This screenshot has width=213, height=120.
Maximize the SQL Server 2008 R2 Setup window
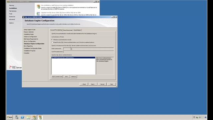(x=114, y=17)
